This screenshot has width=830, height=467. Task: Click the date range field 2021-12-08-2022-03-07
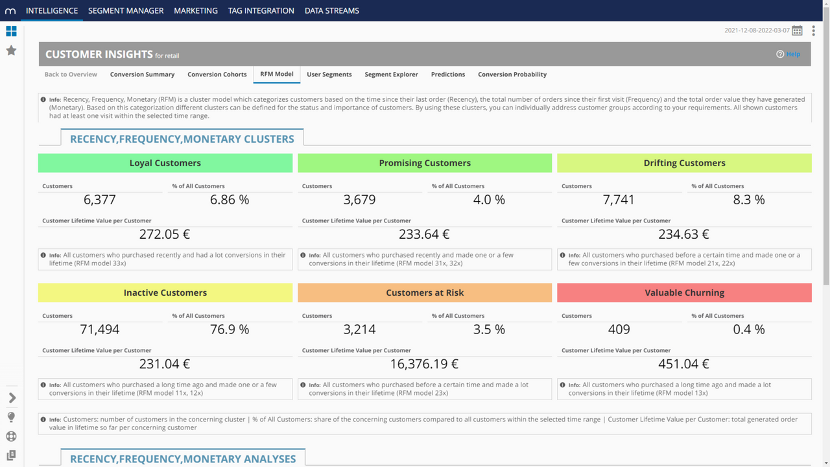(755, 30)
